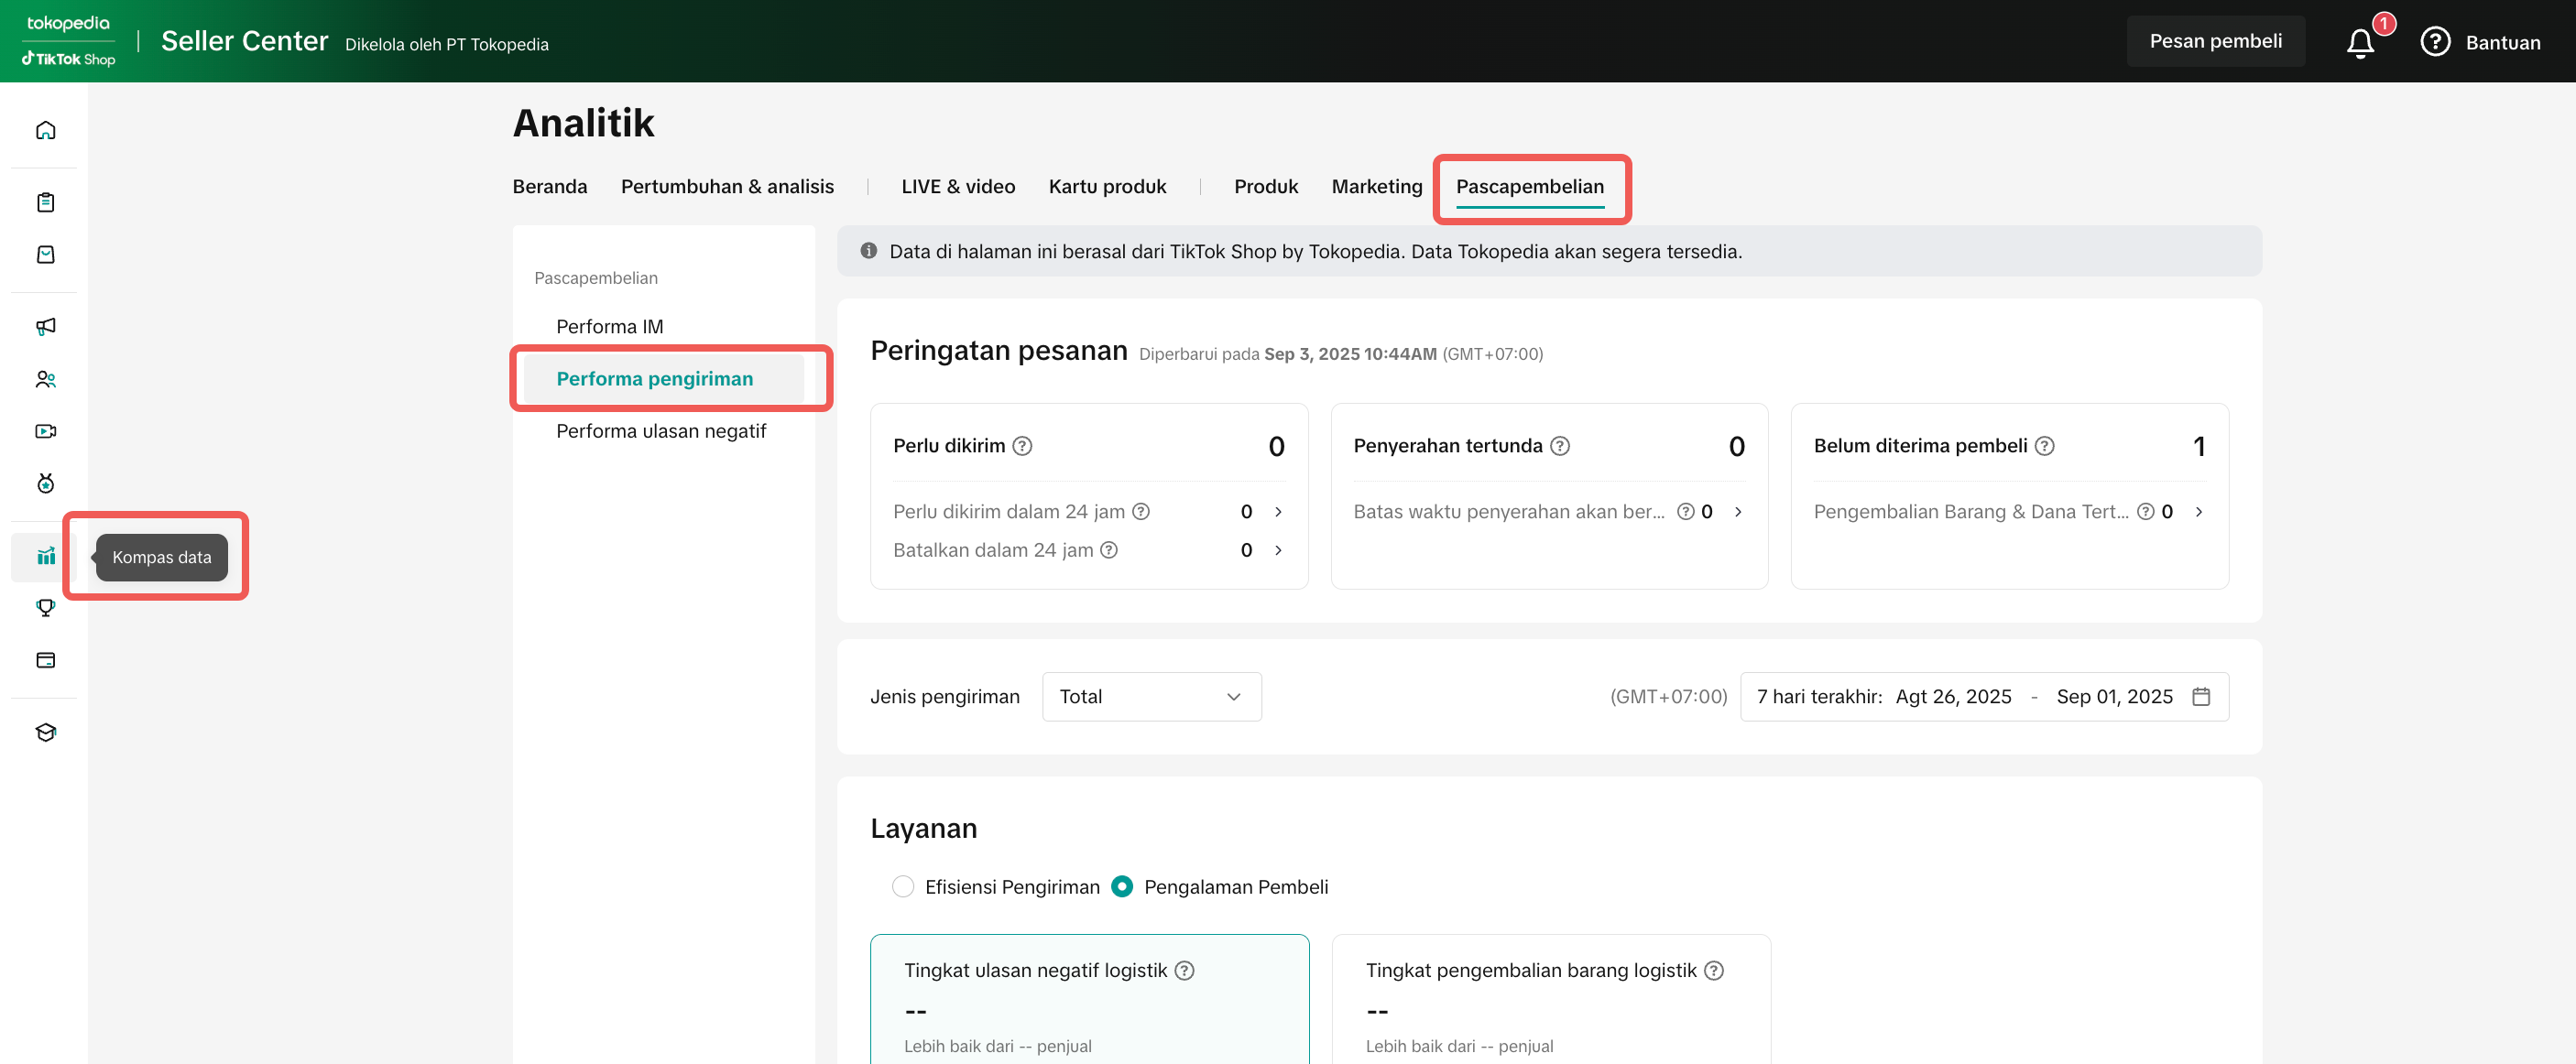This screenshot has height=1064, width=2576.
Task: Open the orders clipboard sidebar icon
Action: (45, 202)
